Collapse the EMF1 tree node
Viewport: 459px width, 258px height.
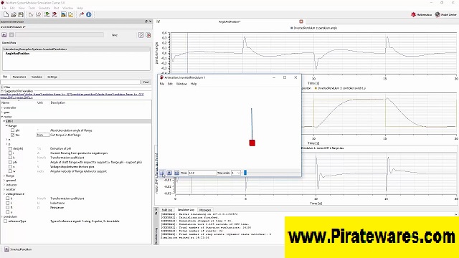4,121
